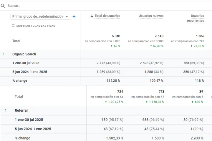Click the value 1.289 (33,09 %)

(x=108, y=72)
